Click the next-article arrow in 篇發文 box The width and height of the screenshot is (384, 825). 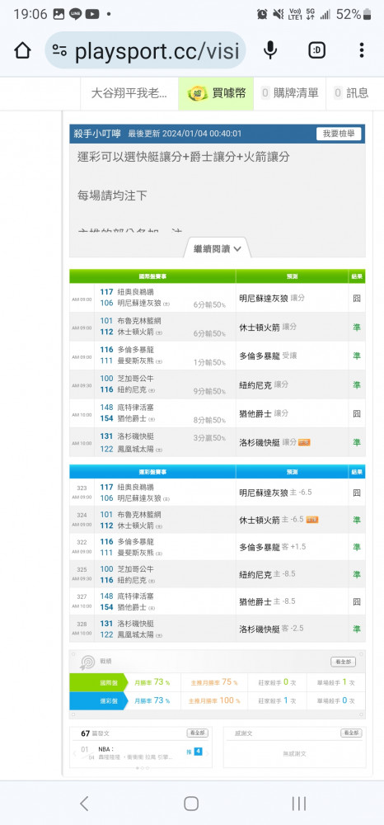click(x=208, y=754)
